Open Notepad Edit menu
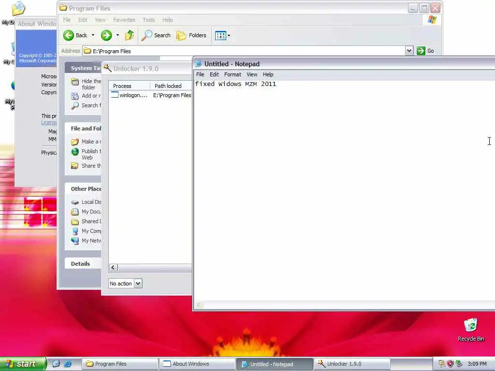 [x=214, y=74]
